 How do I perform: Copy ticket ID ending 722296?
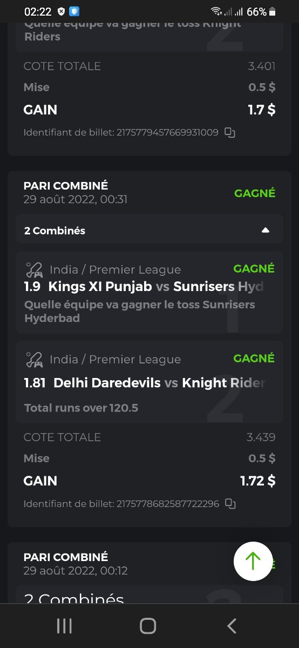tap(230, 504)
